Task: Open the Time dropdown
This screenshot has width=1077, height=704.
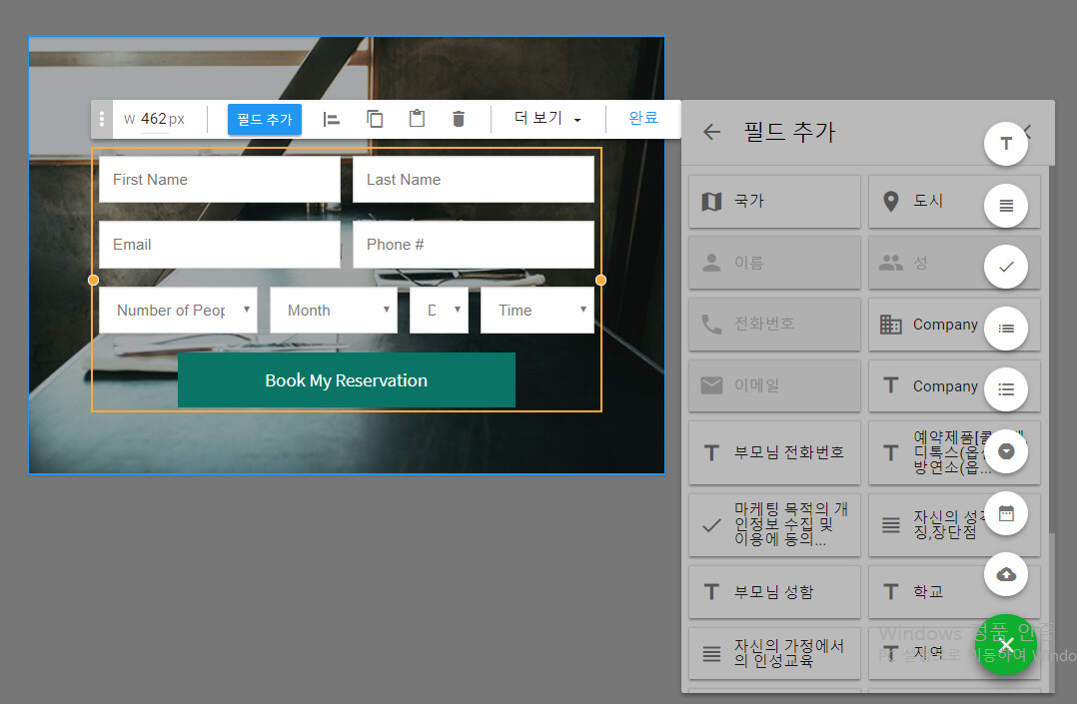Action: click(538, 311)
